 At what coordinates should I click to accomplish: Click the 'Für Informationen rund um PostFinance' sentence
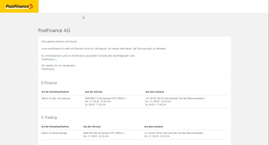pyautogui.click(x=88, y=56)
